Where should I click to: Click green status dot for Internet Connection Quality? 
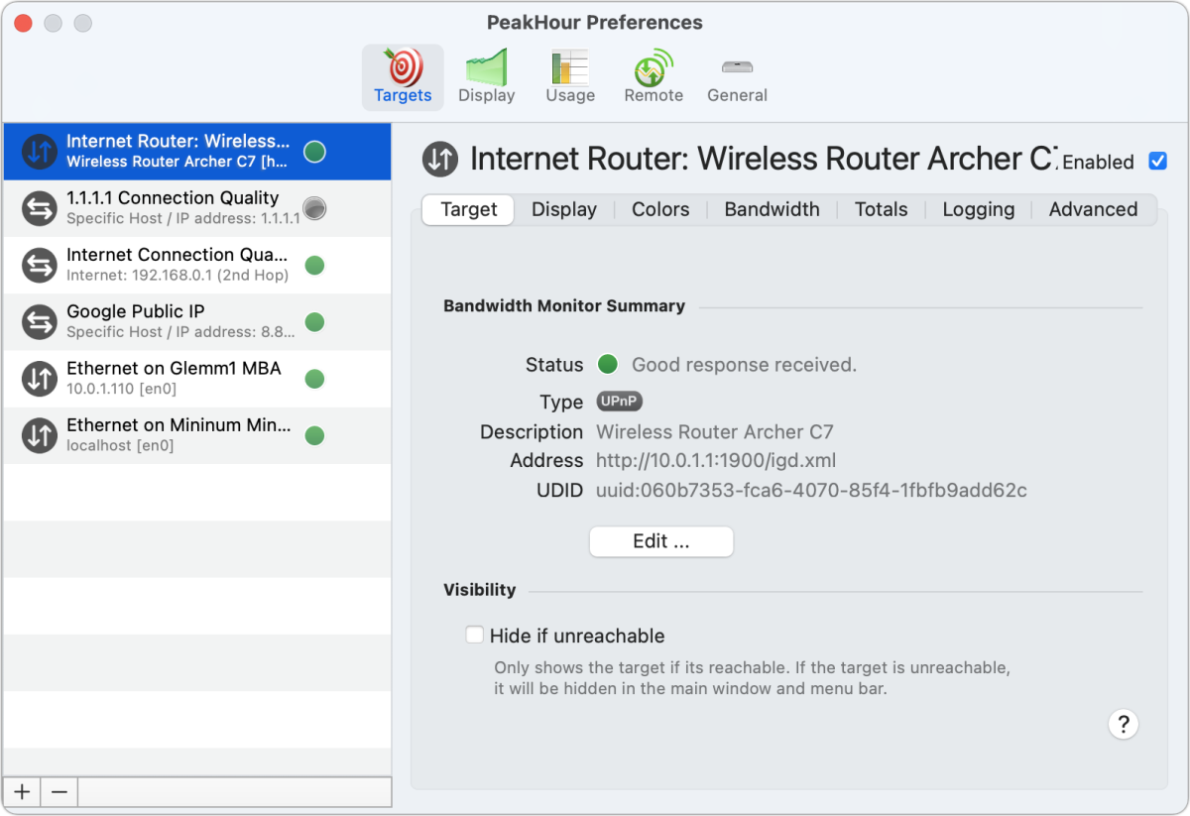pos(314,265)
